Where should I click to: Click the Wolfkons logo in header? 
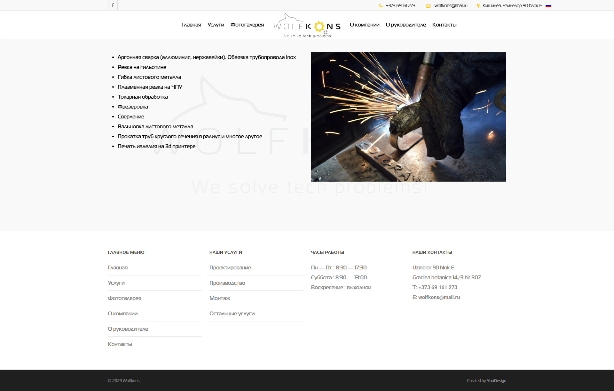click(x=307, y=26)
